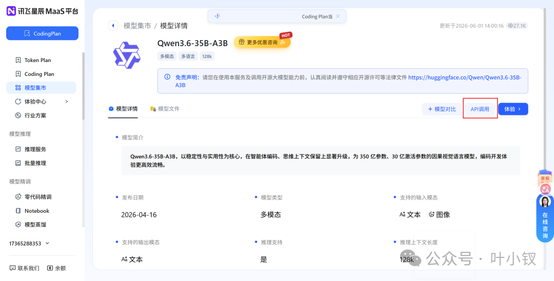Click the 行业方案 icon
The image size is (554, 281).
point(18,115)
